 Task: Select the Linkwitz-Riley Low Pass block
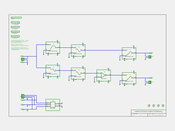(x=53, y=71)
